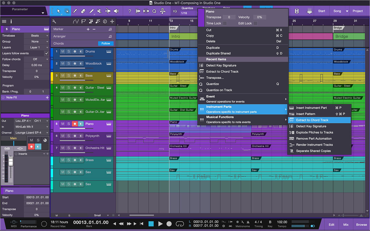Open the Follow chords Off dropdown
370x231 pixels.
click(36, 59)
